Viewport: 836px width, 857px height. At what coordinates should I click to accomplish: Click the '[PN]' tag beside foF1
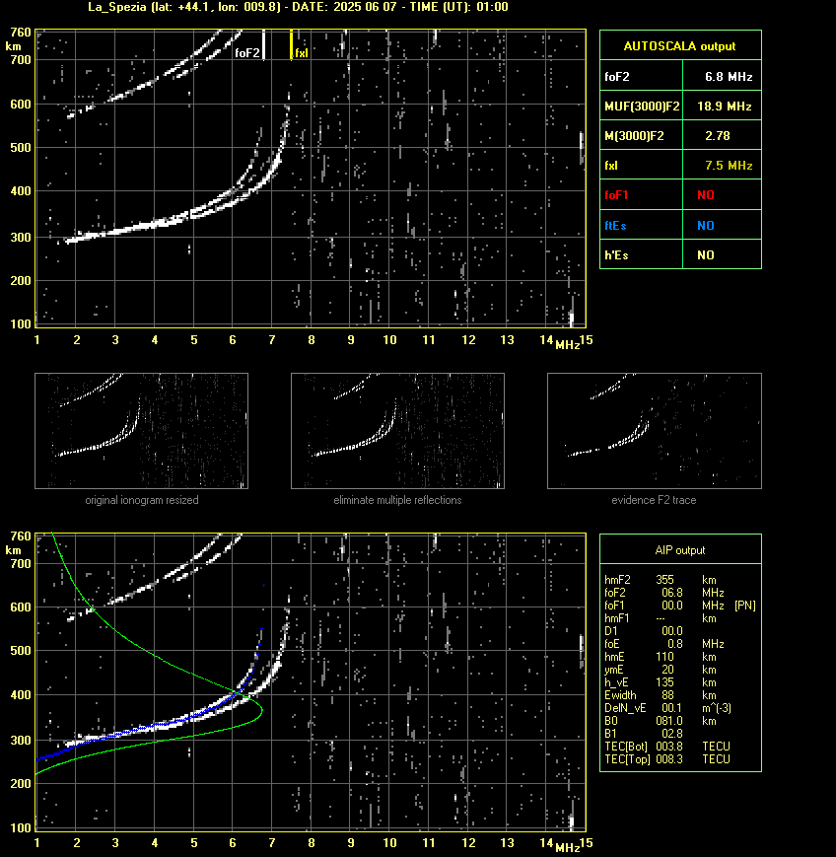745,606
